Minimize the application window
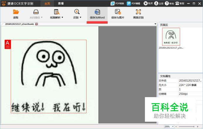The width and height of the screenshot is (203, 129). tap(189, 4)
